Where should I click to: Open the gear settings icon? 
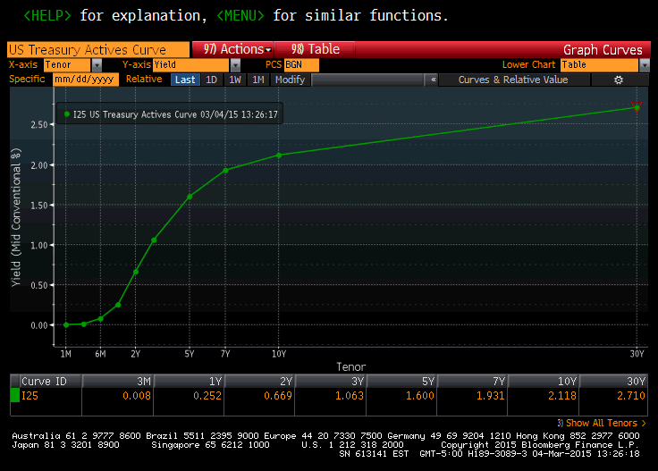618,80
